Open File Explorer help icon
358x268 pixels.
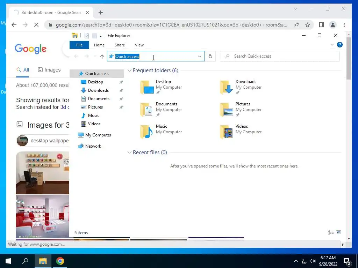tap(340, 45)
